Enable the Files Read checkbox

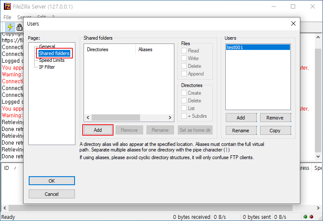[184, 51]
